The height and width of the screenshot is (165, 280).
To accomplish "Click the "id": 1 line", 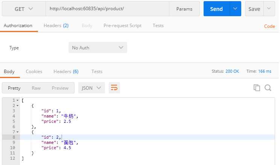I will click(x=51, y=111).
